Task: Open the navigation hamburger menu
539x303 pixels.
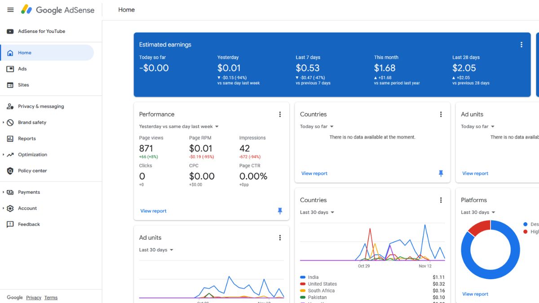Action: 10,9
